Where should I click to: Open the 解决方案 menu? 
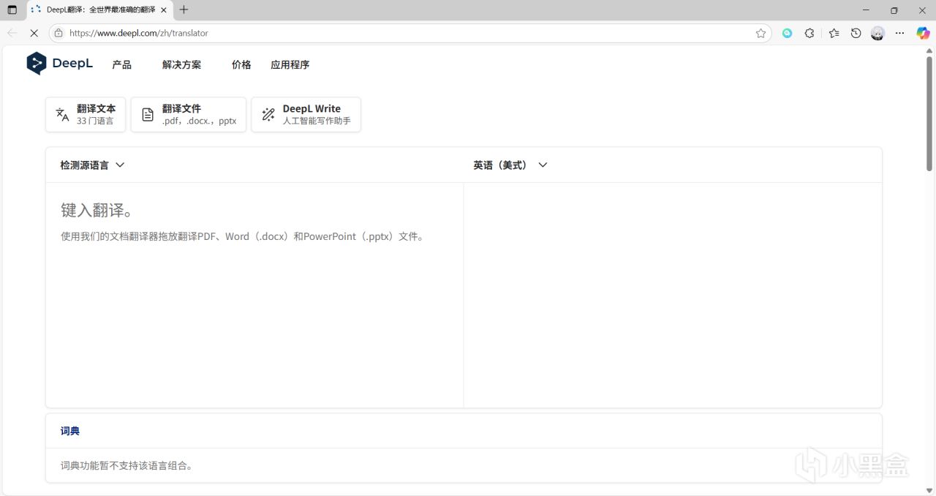181,64
